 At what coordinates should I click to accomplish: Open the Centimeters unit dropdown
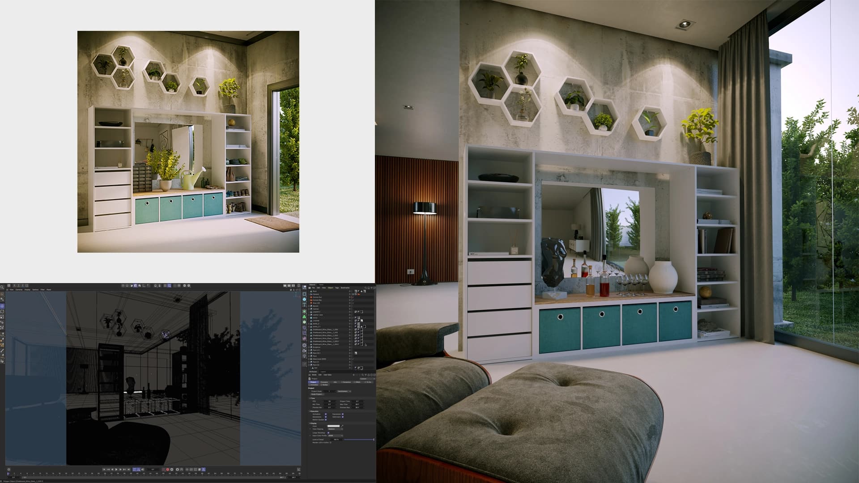click(x=344, y=391)
